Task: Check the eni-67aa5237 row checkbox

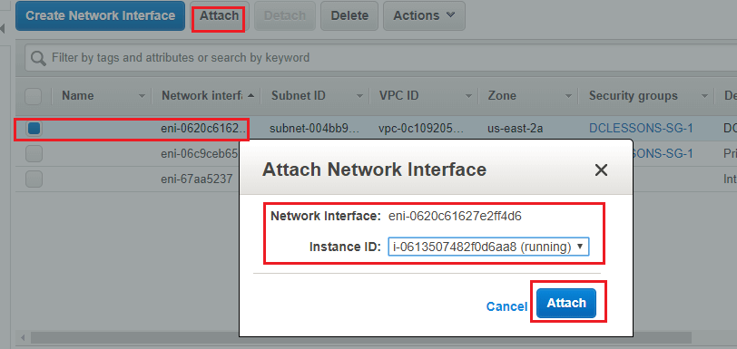Action: 34,179
